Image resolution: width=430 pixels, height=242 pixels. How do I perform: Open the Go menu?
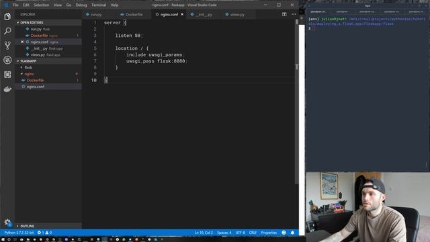coord(69,5)
